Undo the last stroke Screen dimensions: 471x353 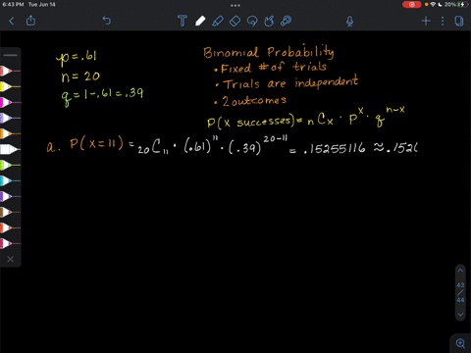click(107, 21)
